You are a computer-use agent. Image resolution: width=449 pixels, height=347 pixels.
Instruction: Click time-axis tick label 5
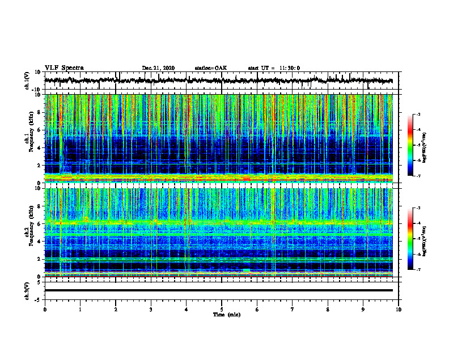[222, 310]
